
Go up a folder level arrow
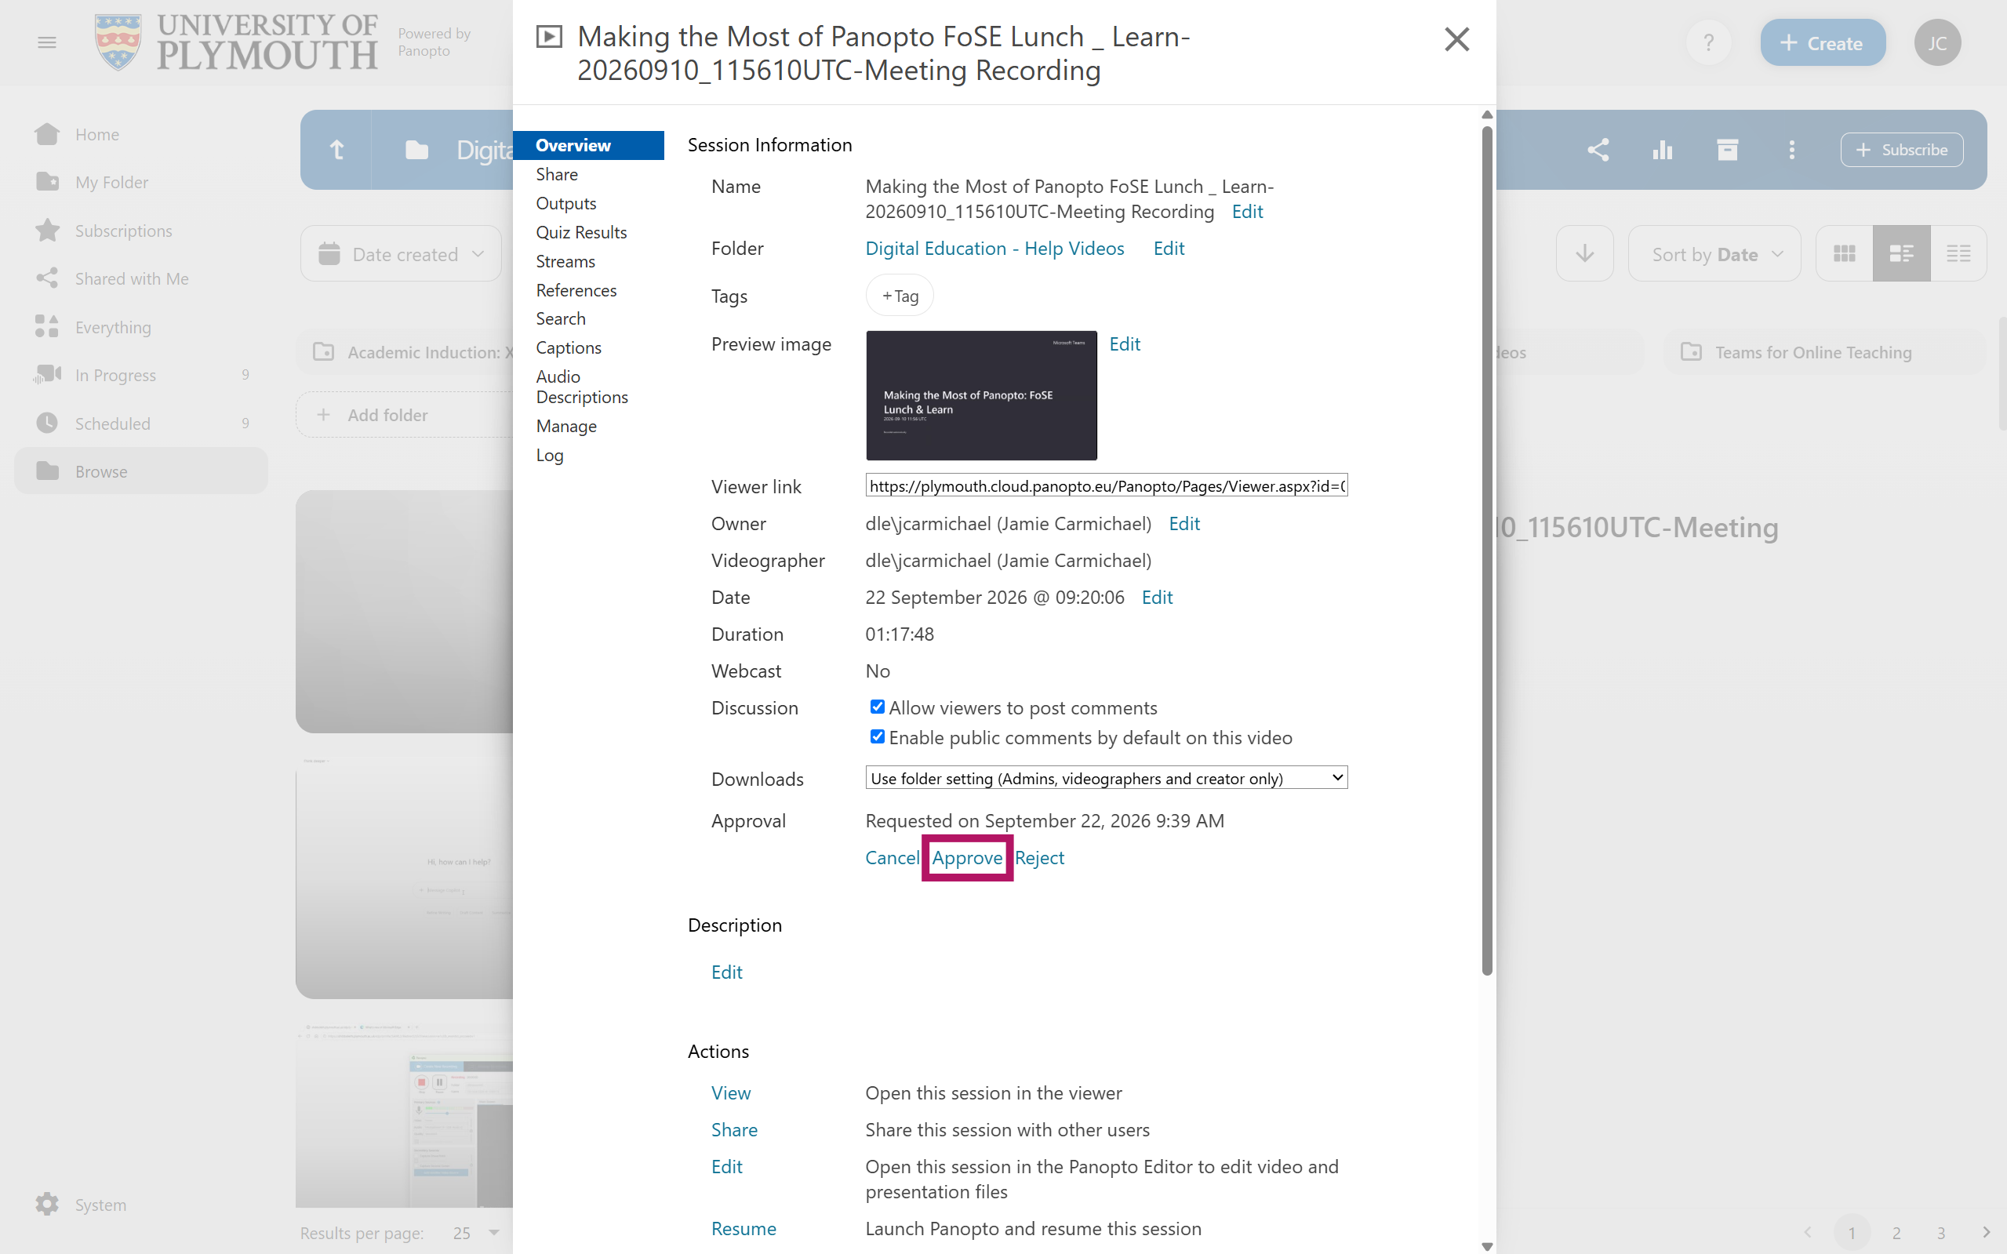tap(336, 150)
